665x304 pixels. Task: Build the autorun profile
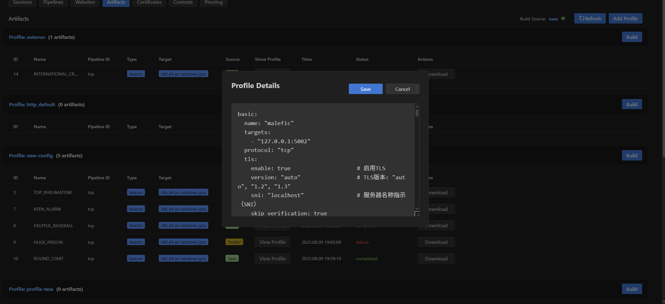632,37
